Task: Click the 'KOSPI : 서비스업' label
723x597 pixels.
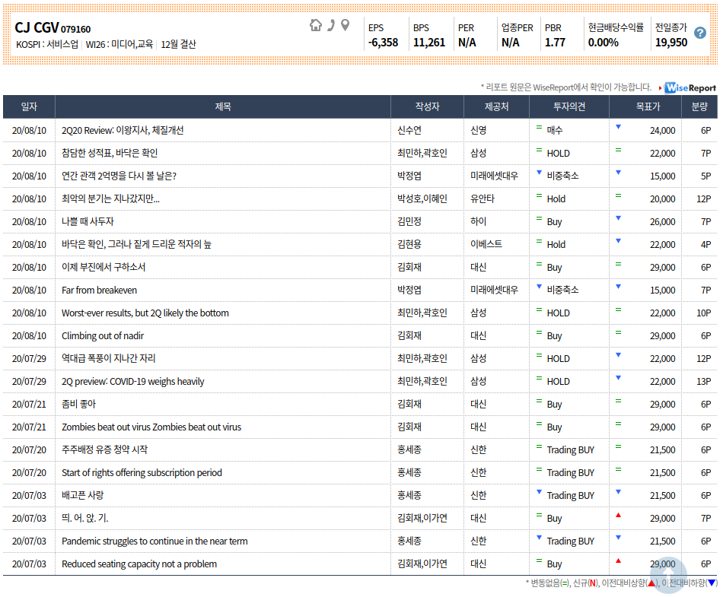Action: pyautogui.click(x=47, y=44)
